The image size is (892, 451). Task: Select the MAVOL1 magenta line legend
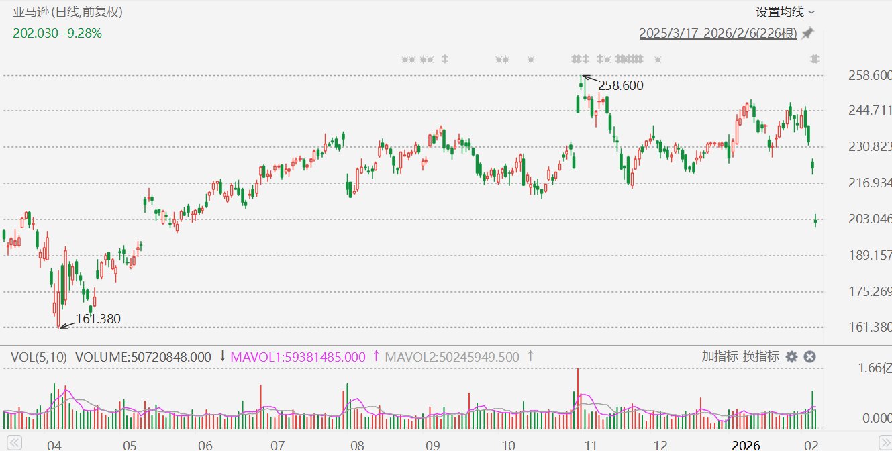pyautogui.click(x=298, y=357)
